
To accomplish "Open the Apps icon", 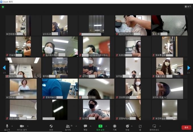I will point(140,126).
